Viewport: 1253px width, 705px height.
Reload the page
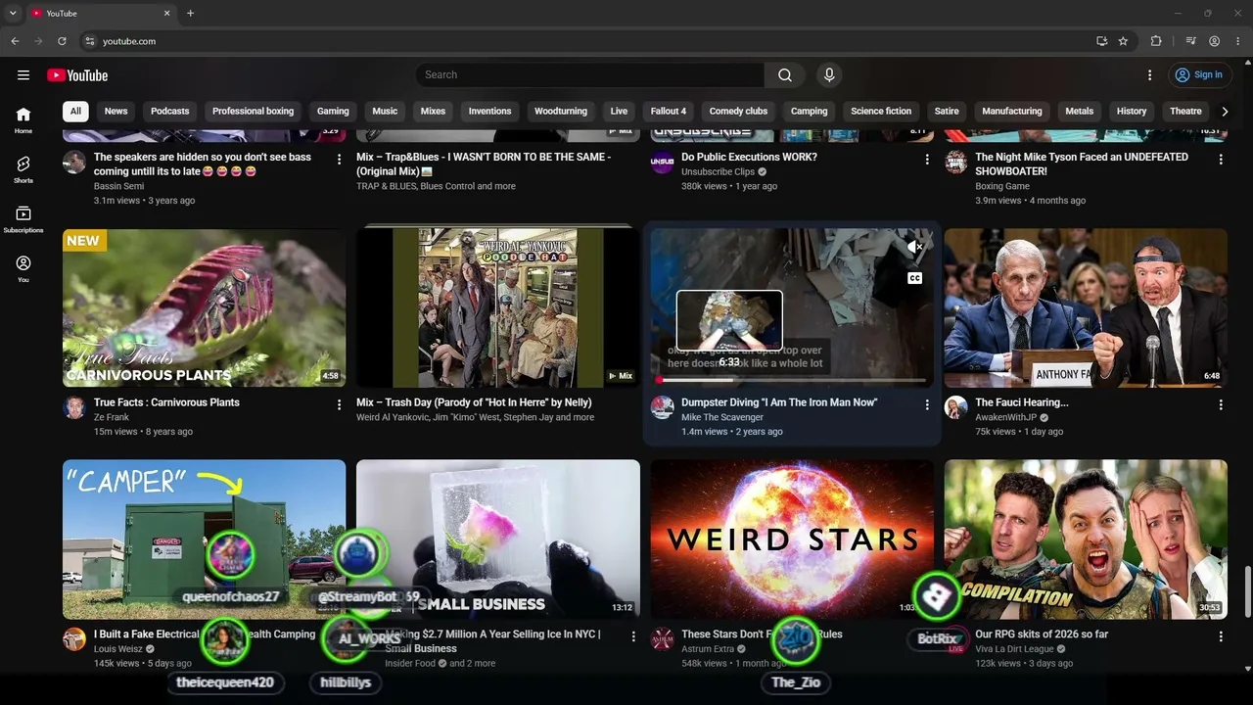[x=62, y=41]
